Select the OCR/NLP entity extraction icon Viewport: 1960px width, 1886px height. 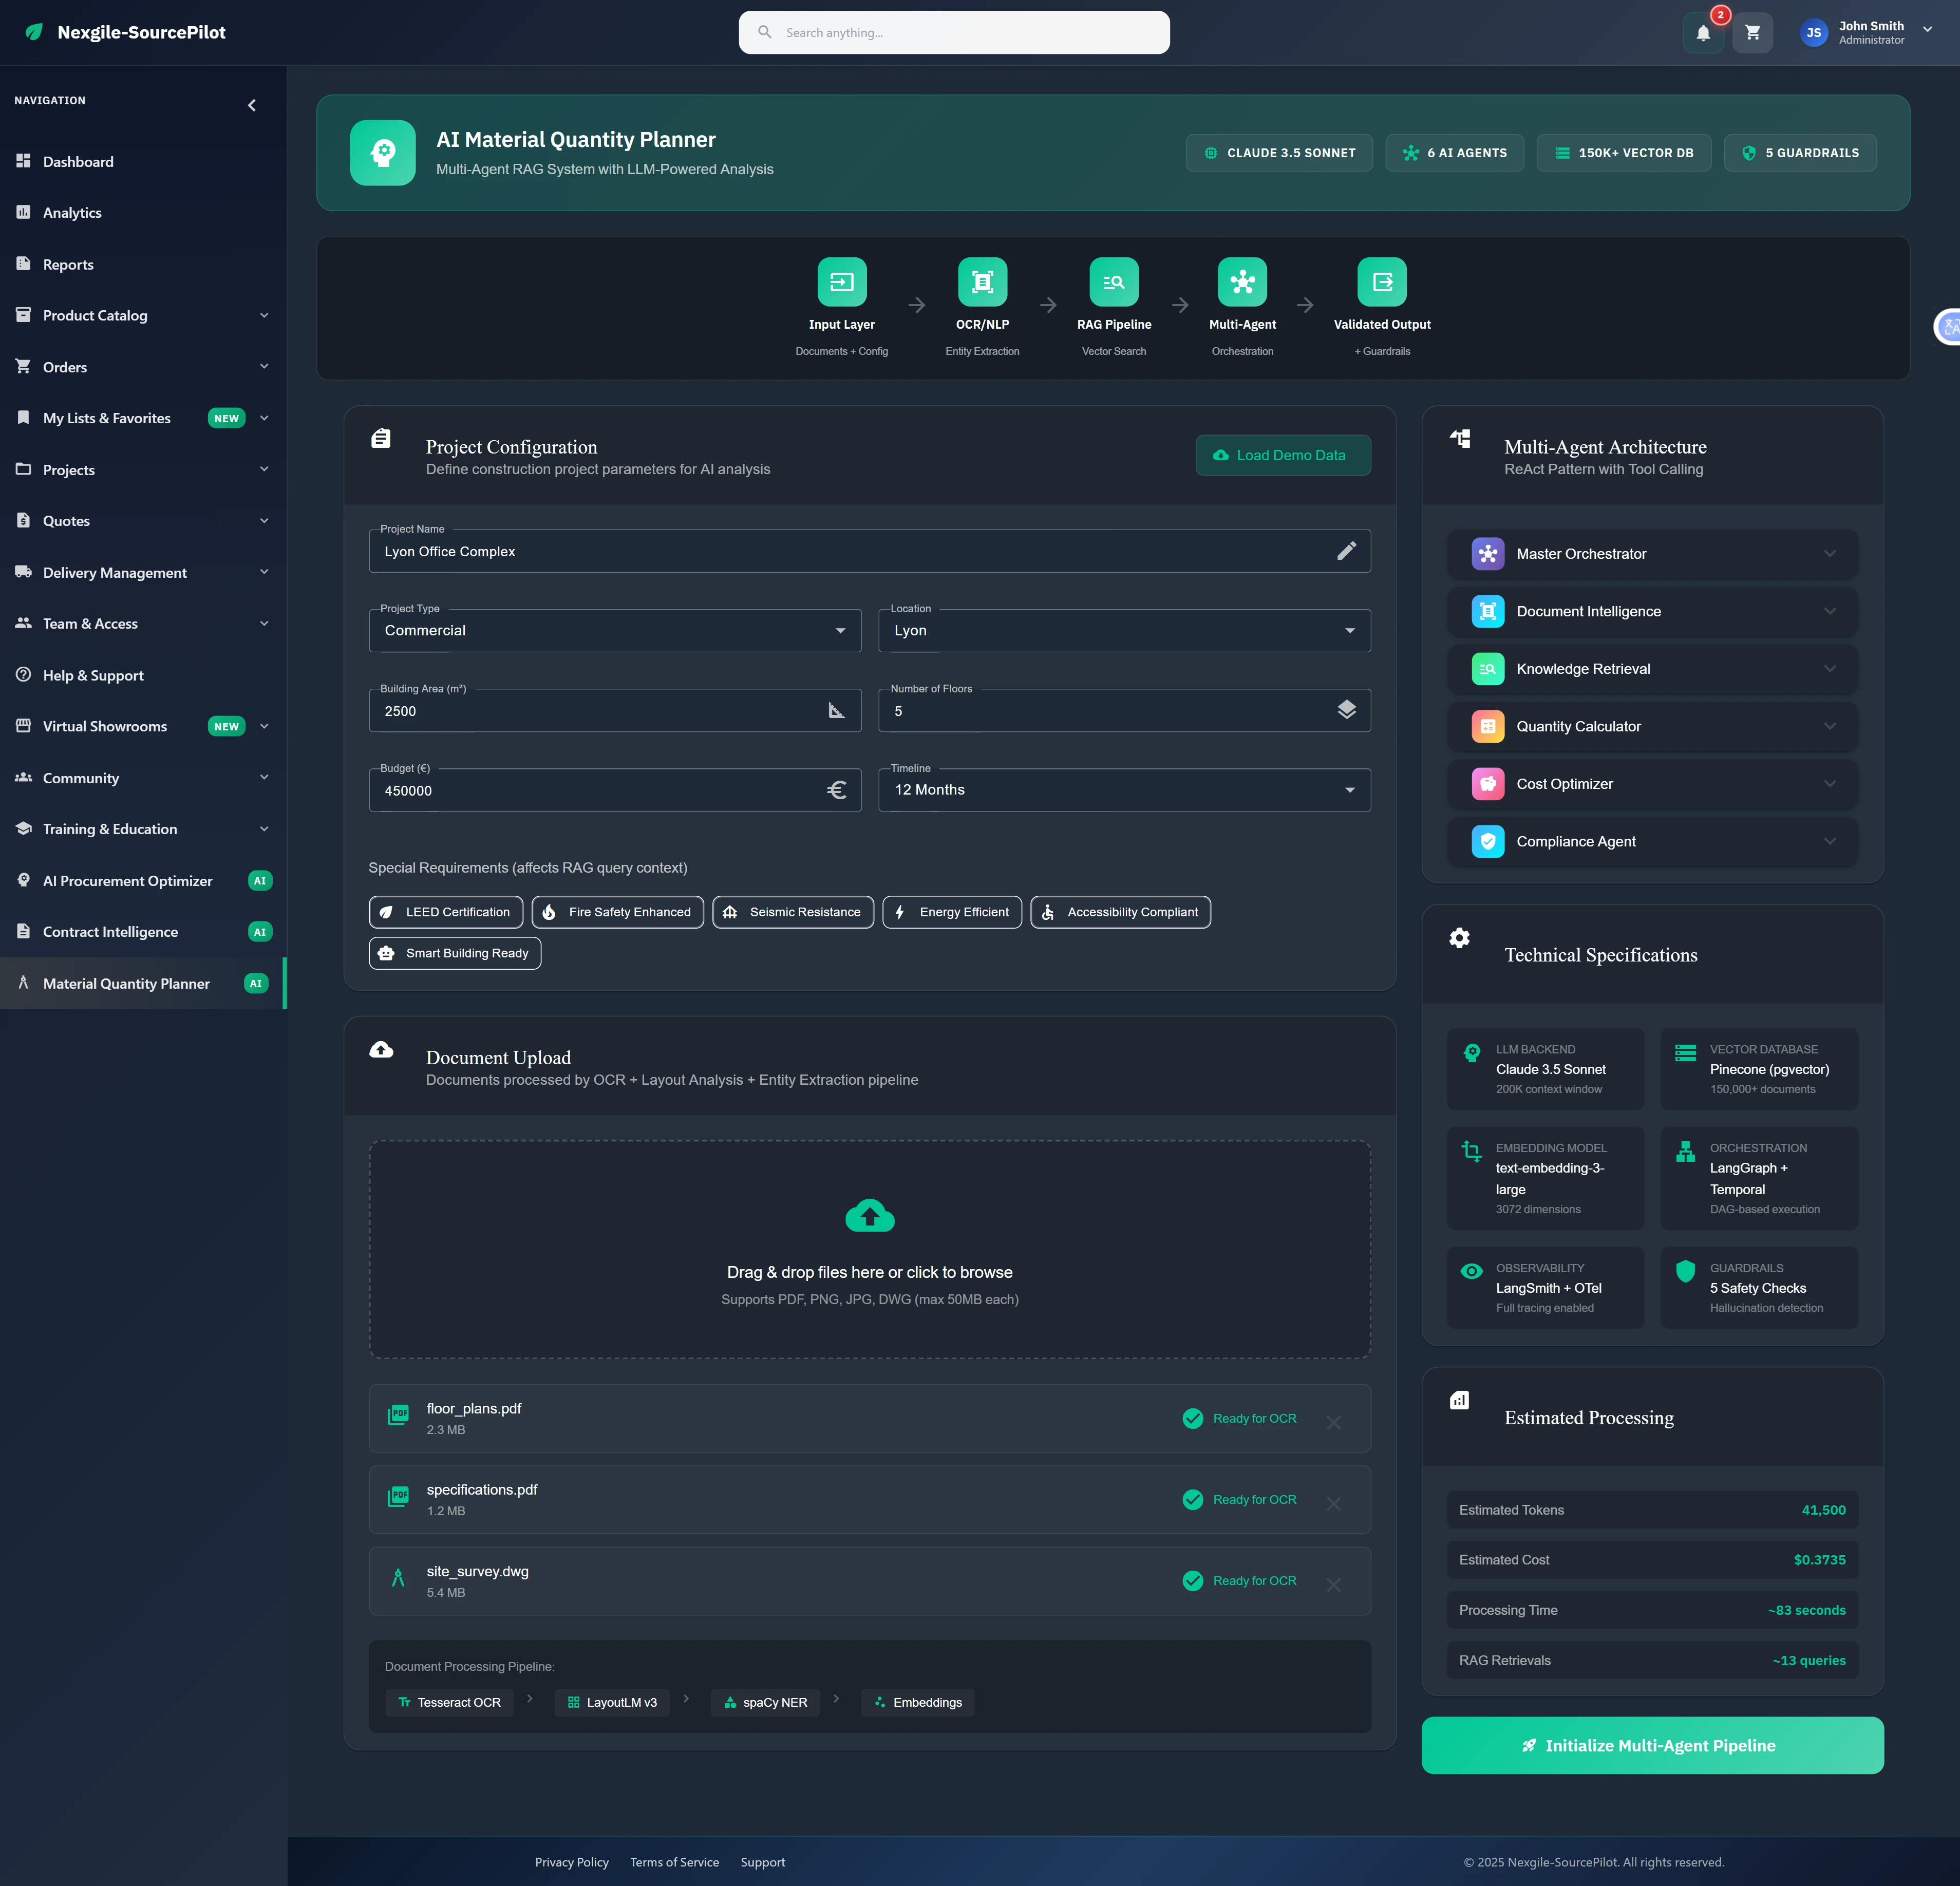[x=982, y=282]
